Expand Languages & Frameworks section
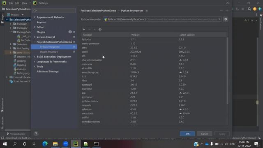Screen dimensions: 263x148 [x=35, y=62]
